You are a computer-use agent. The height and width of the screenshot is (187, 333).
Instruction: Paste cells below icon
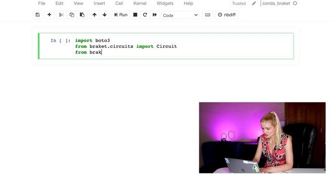tap(82, 15)
